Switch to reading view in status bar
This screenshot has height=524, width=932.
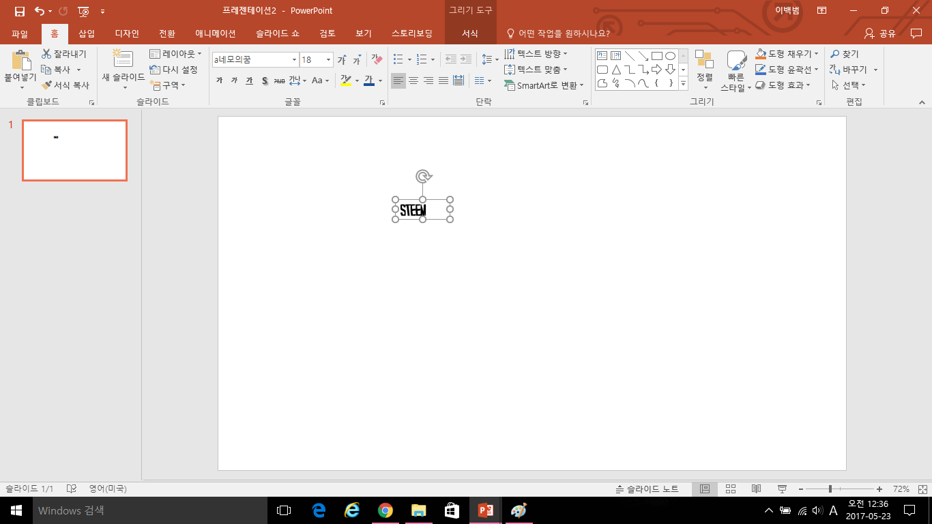756,489
